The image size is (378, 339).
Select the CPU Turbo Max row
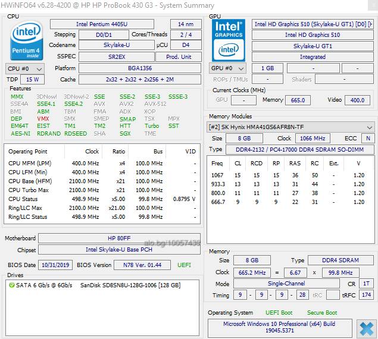click(102, 190)
